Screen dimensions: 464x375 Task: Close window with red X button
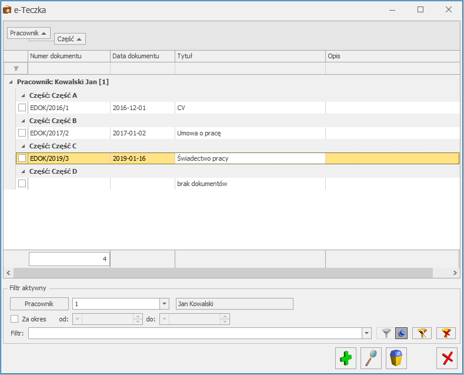(447, 358)
